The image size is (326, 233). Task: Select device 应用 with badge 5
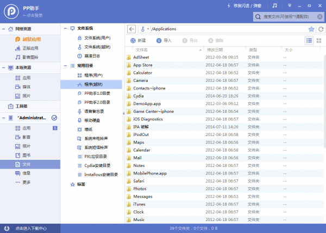point(30,128)
